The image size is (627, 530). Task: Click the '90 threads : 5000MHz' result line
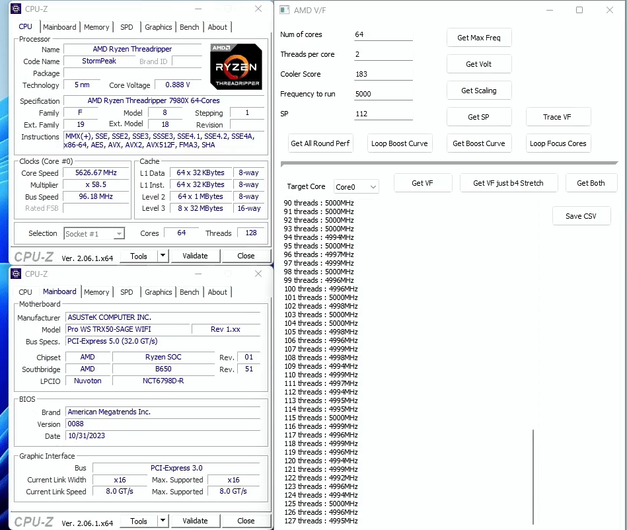[318, 203]
